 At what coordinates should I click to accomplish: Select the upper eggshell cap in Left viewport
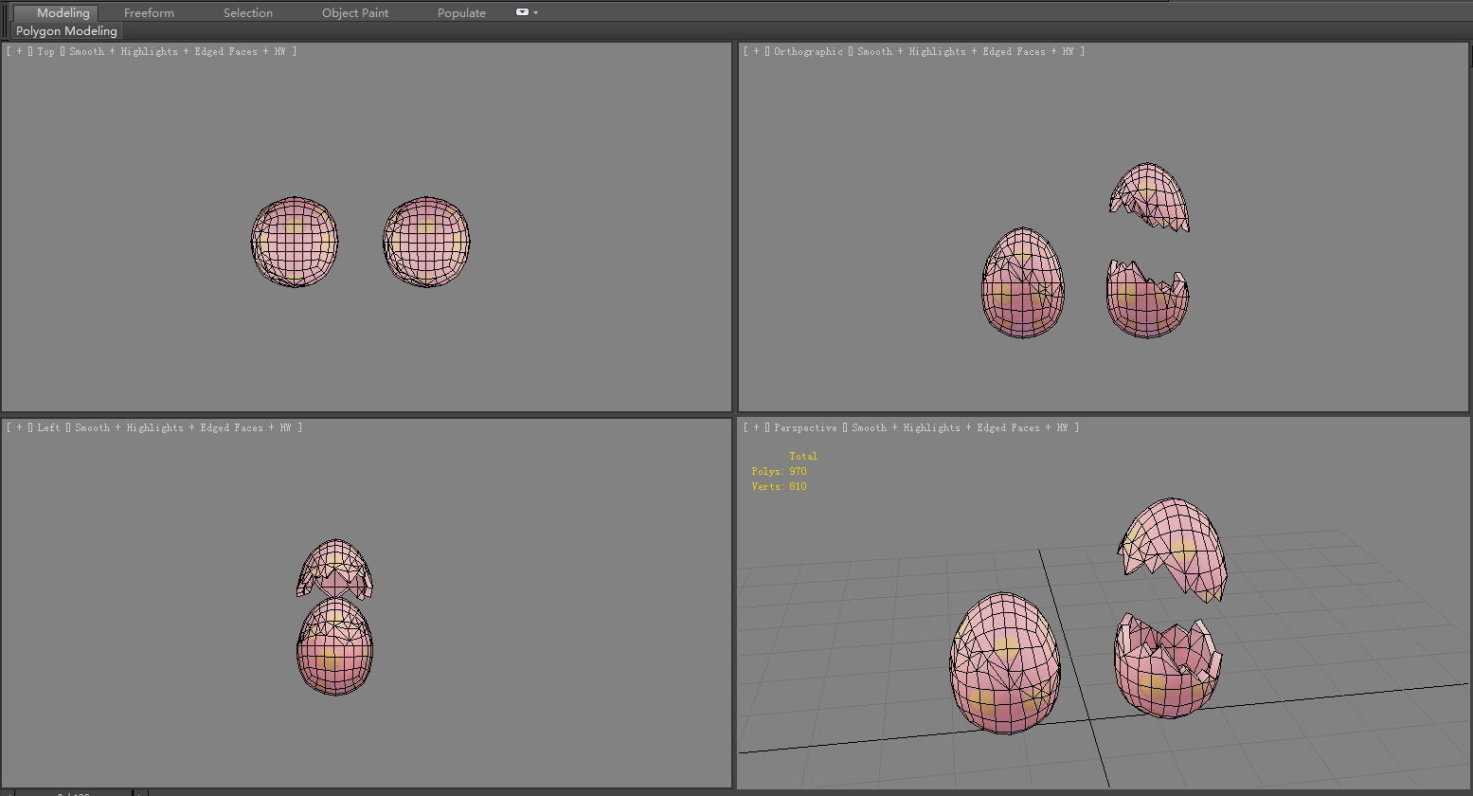click(x=334, y=562)
